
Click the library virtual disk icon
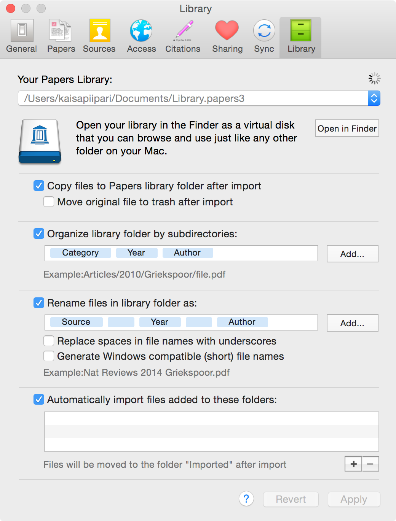[x=40, y=141]
